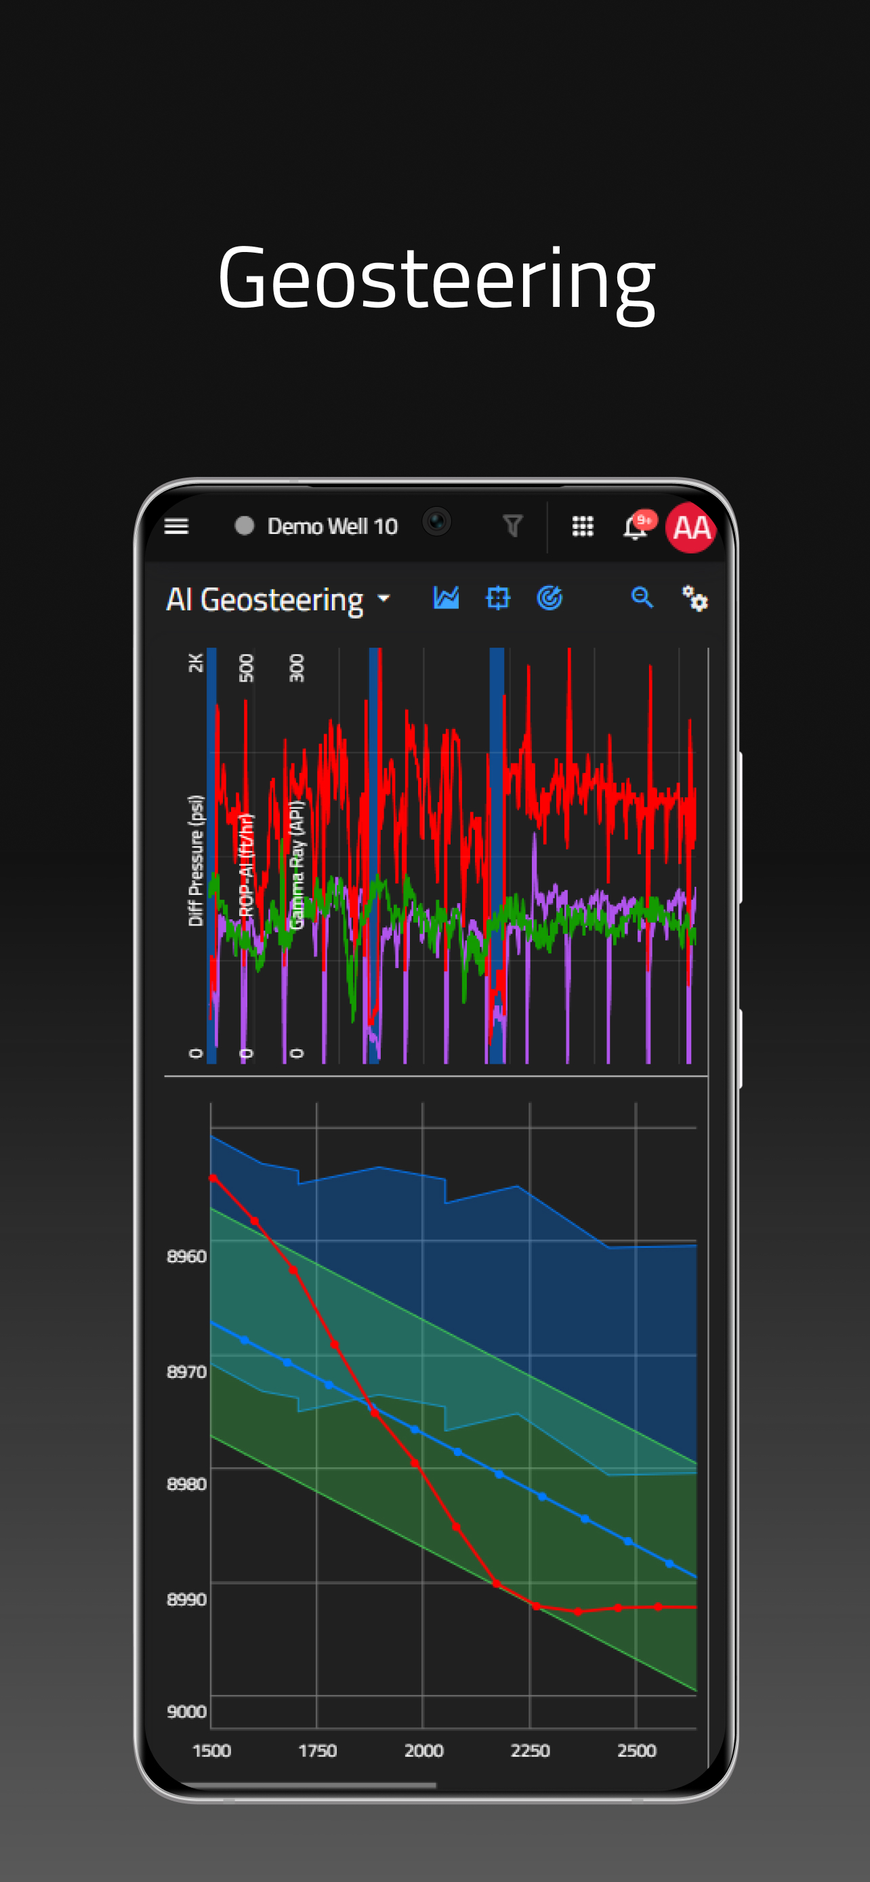
Task: Open the hamburger menu
Action: click(176, 526)
